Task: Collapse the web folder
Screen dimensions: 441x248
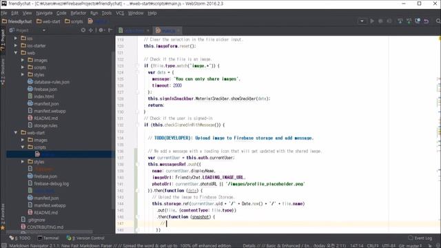Action: [x=16, y=53]
